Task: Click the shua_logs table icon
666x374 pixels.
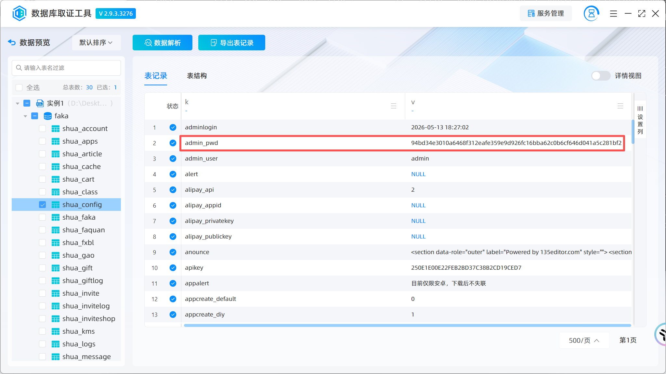Action: pos(56,344)
